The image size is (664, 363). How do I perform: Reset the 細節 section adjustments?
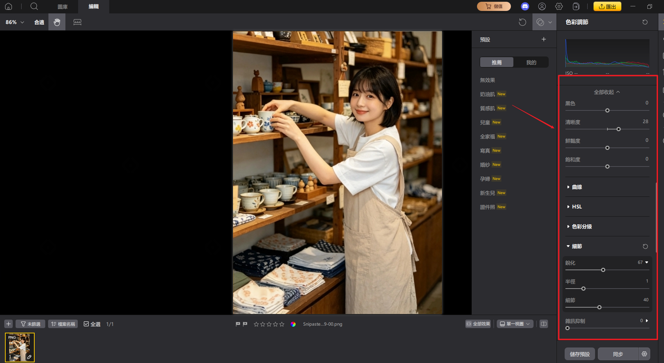pos(645,246)
